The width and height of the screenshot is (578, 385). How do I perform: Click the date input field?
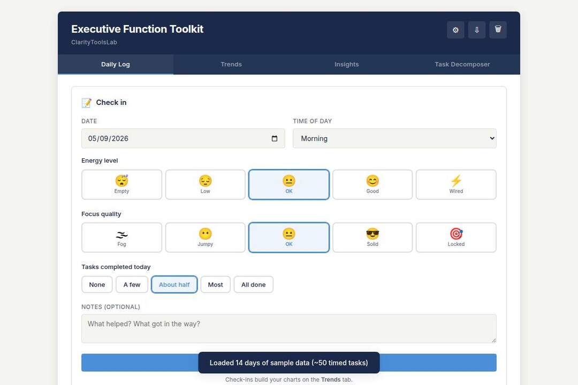183,138
